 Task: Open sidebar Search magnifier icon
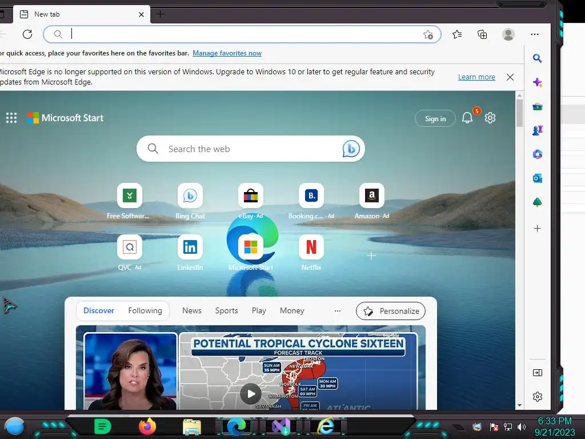(537, 58)
